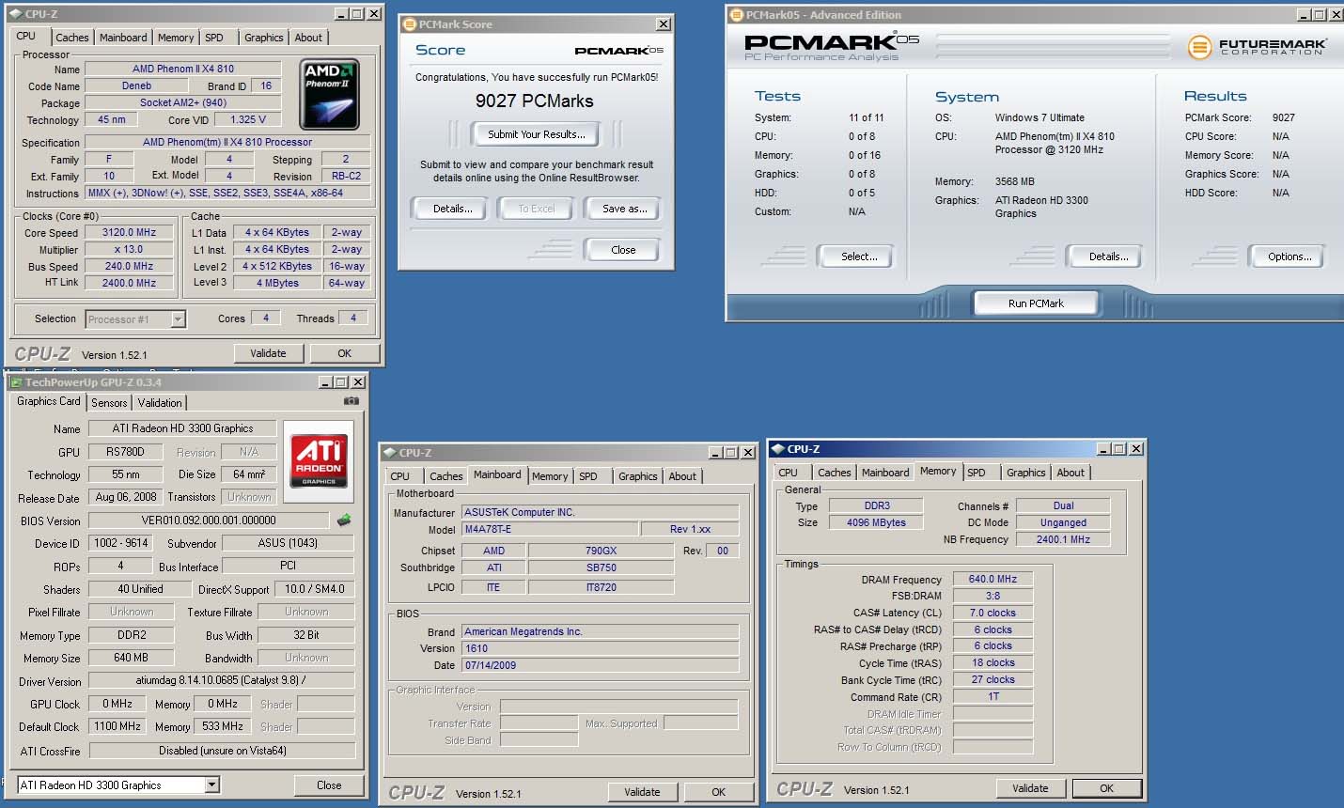Click the Deneb code name field
The image size is (1344, 808).
136,85
